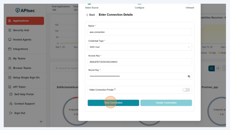The height and width of the screenshot is (130, 230).
Task: Enable the Make Connection Private toggle
Action: (x=186, y=90)
